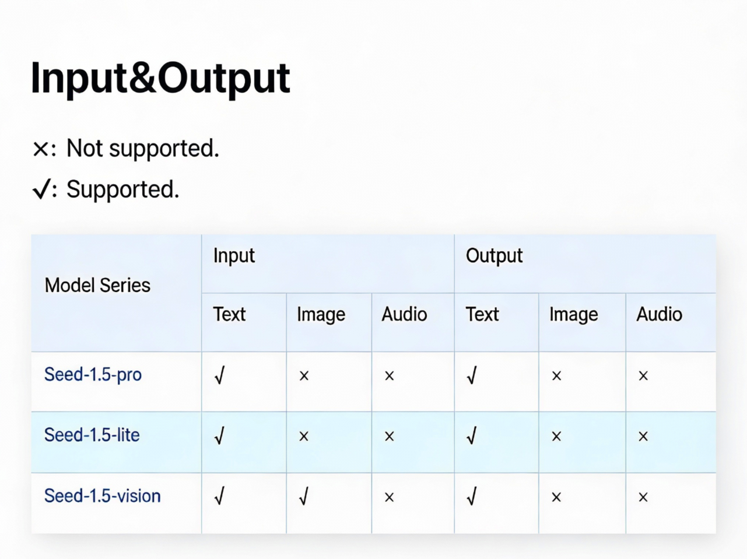Click the Input group header cell
The width and height of the screenshot is (747, 559).
[234, 256]
